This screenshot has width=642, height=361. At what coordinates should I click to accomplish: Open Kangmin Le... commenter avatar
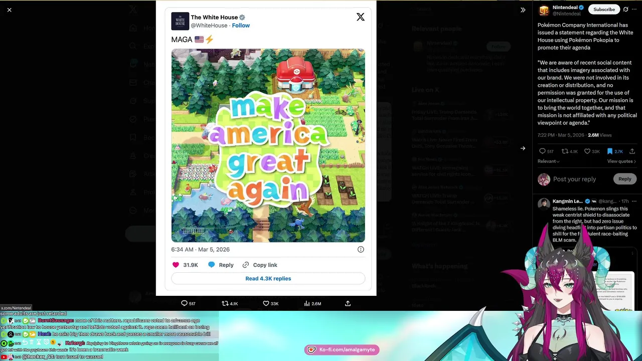pyautogui.click(x=544, y=203)
